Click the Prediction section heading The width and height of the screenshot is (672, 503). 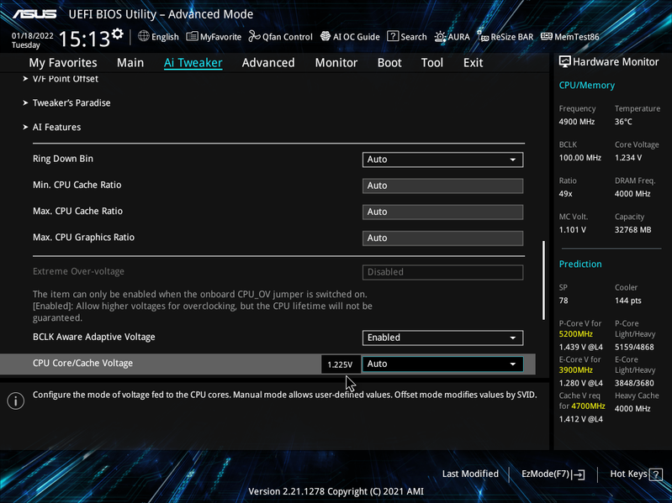pos(580,264)
